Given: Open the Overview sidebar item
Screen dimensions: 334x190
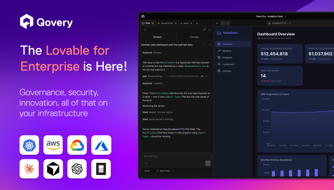Looking at the screenshot, I should coord(233,44).
